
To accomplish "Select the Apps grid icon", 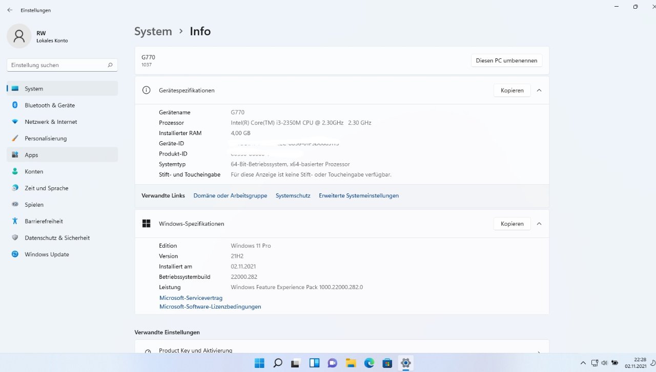I will coord(15,155).
